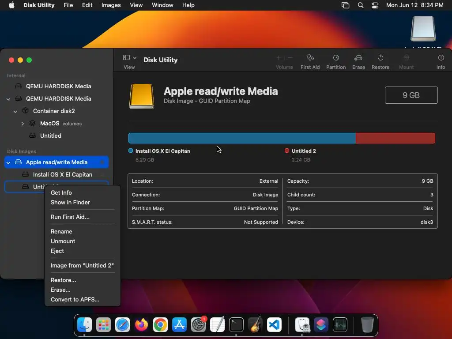The width and height of the screenshot is (452, 339).
Task: Select the Untitled volume under Container disk2
Action: 56,136
